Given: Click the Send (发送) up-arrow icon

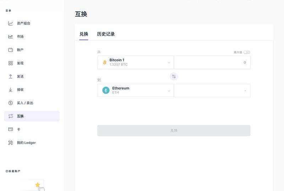Looking at the screenshot, I should pos(11,76).
